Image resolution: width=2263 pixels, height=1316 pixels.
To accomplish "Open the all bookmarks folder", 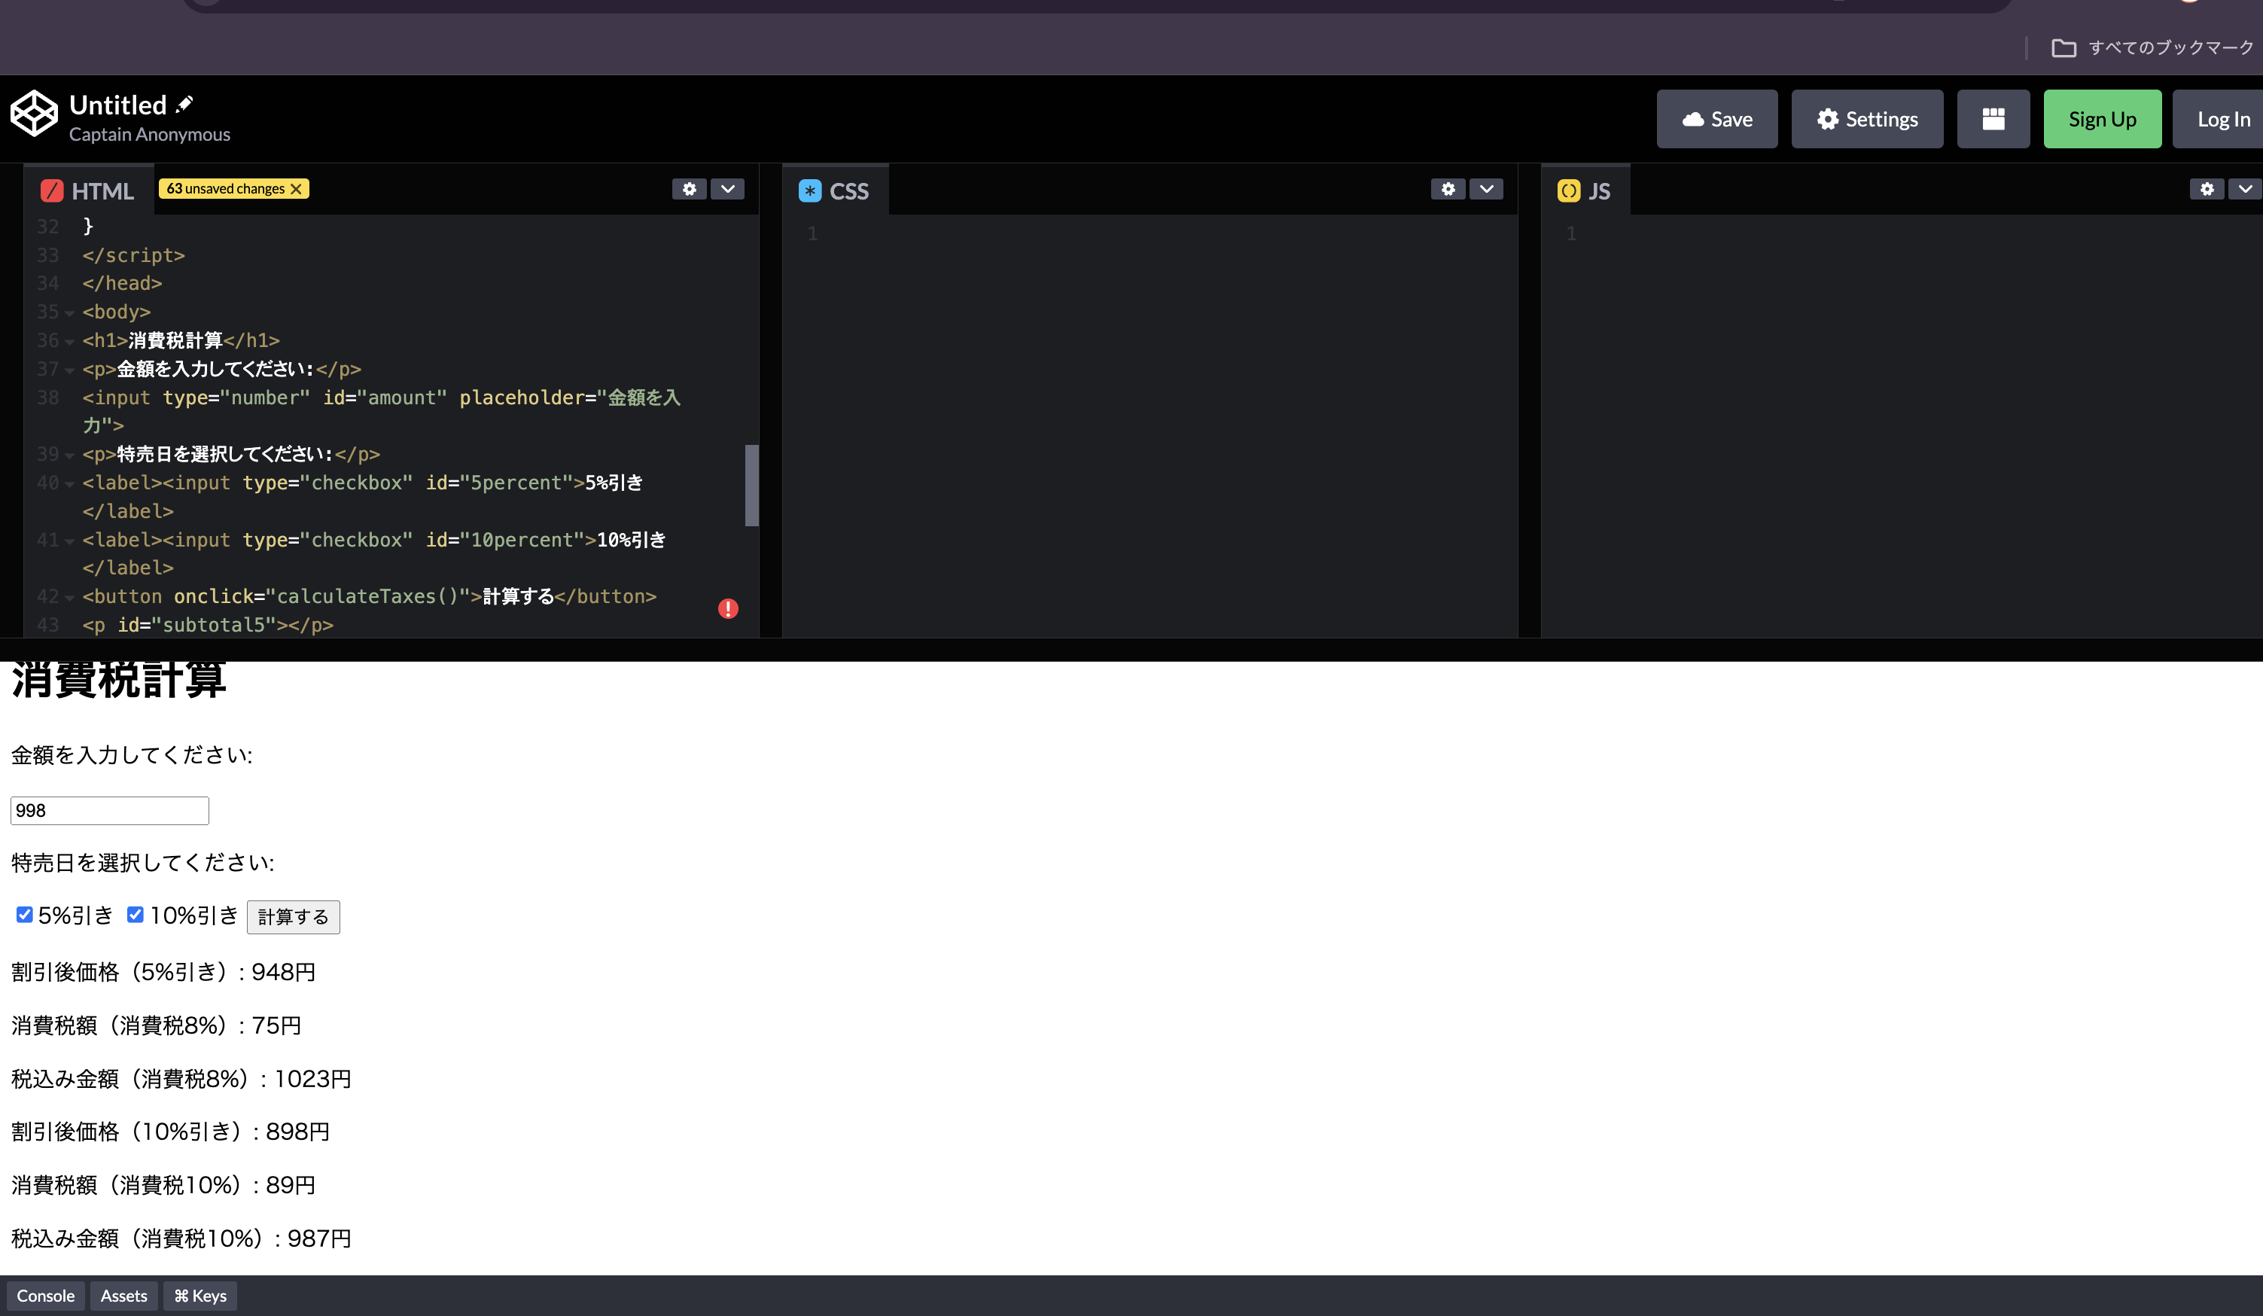I will 2152,47.
